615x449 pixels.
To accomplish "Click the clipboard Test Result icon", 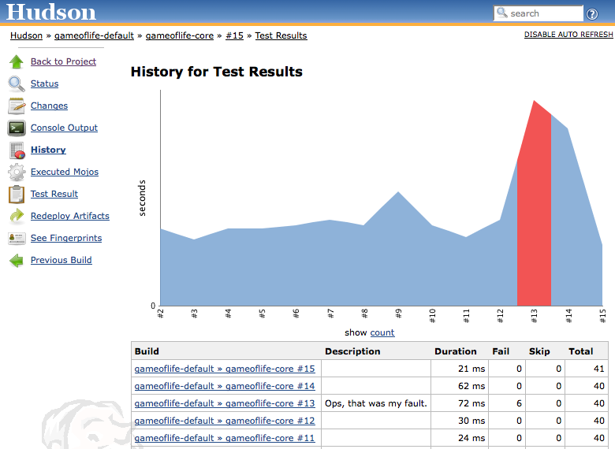I will click(17, 195).
